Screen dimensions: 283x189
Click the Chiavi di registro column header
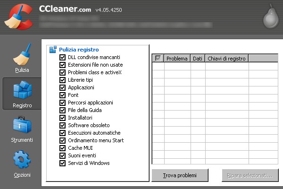click(227, 59)
